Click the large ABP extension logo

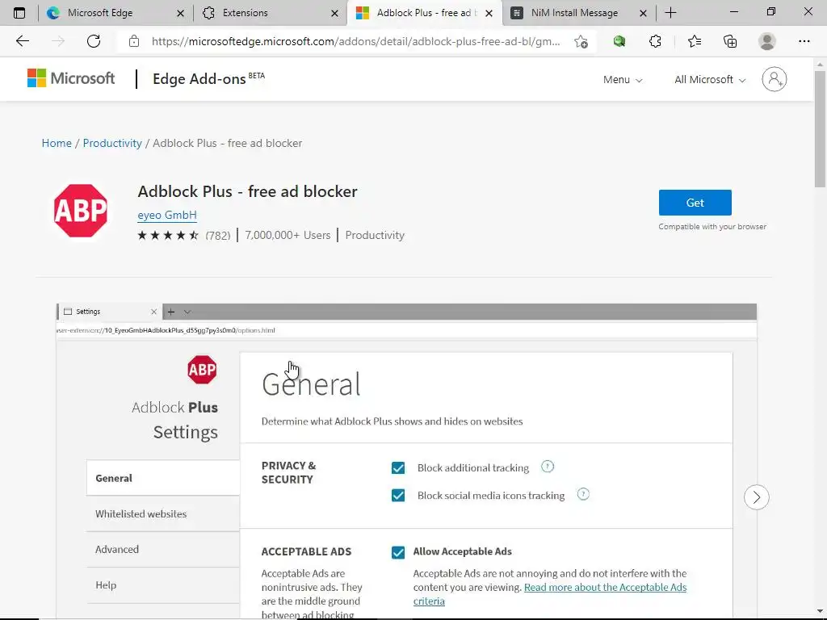pyautogui.click(x=81, y=211)
